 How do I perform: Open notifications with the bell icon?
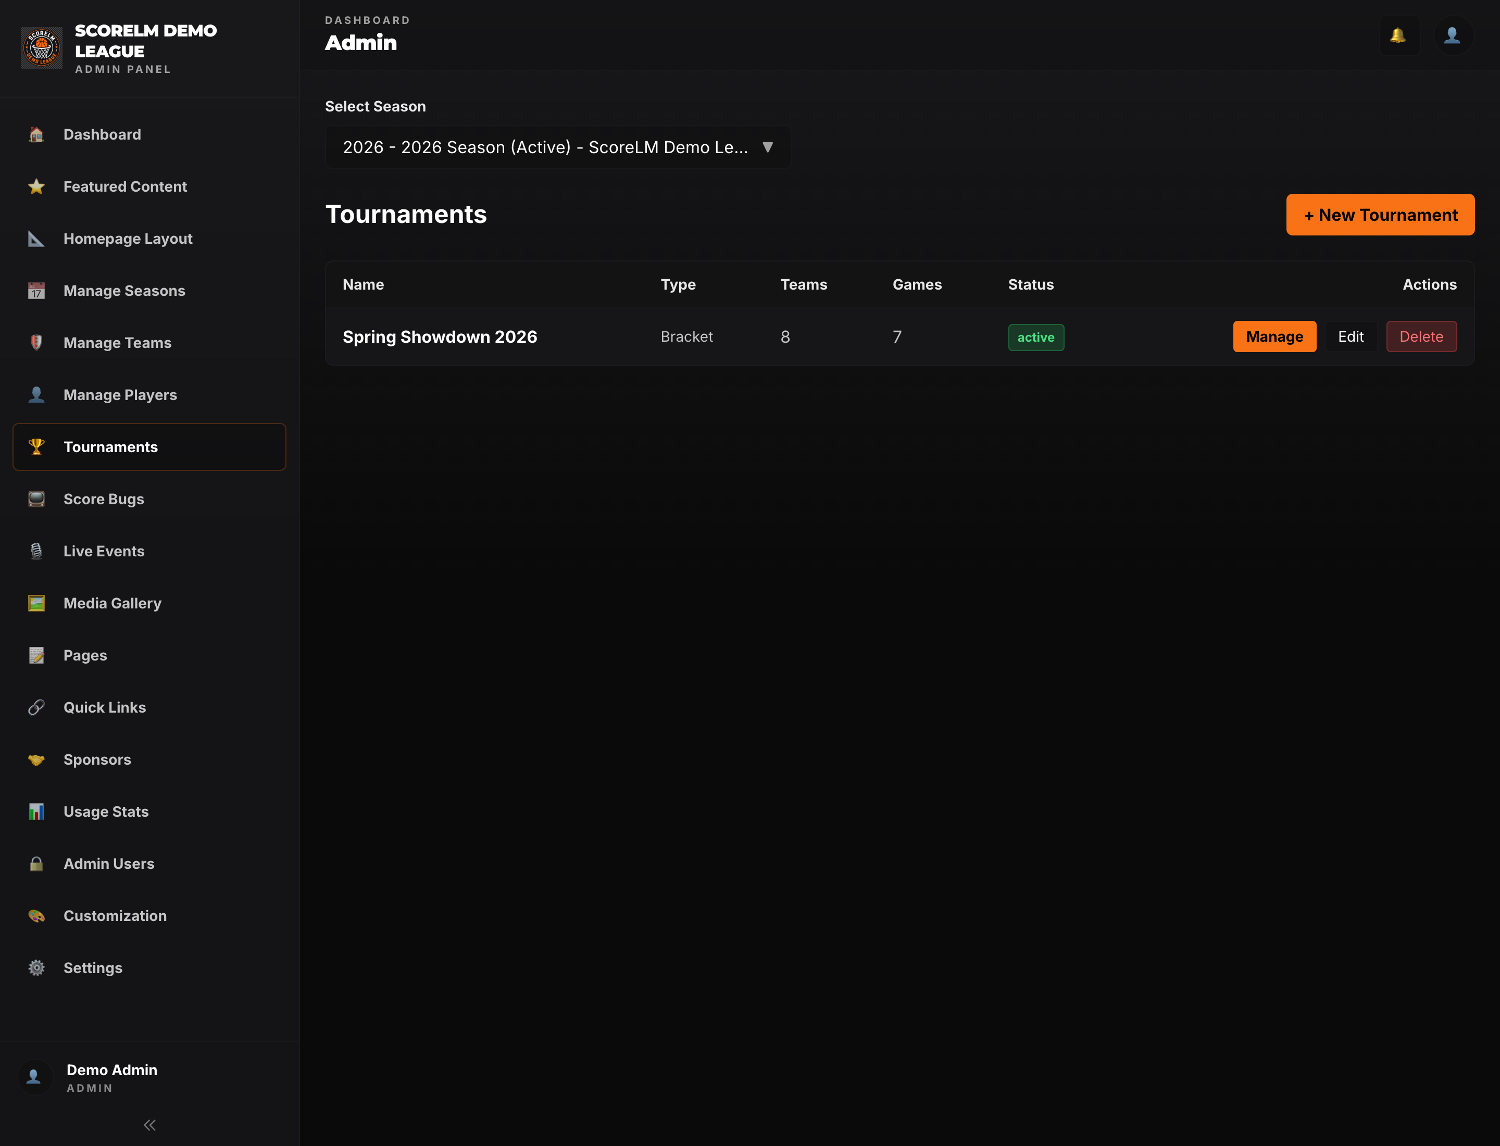(x=1398, y=35)
